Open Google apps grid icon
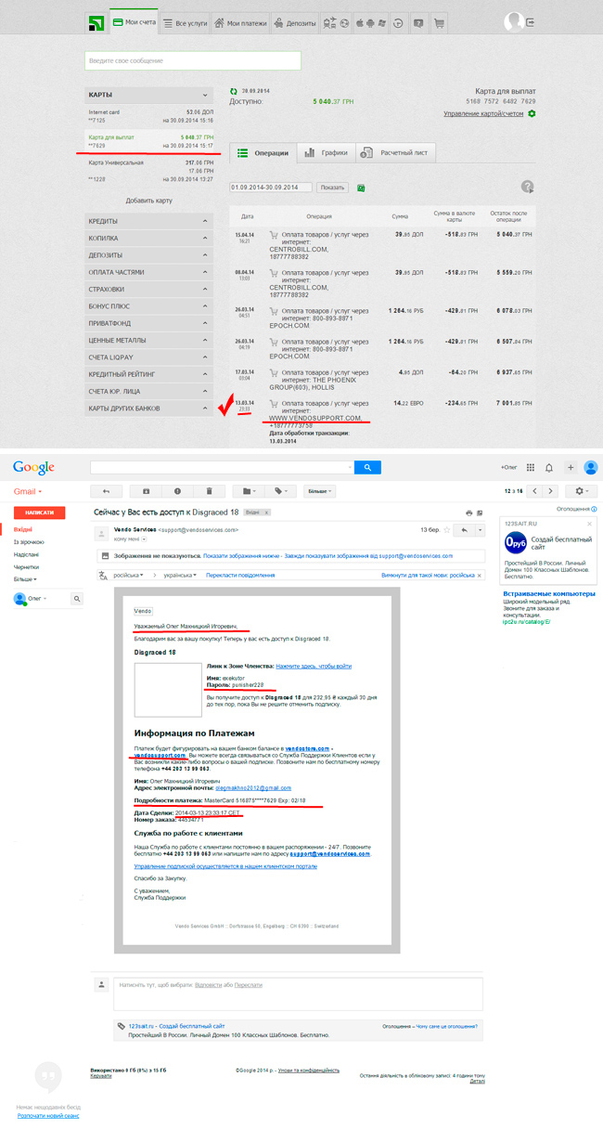603x1142 pixels. [x=528, y=467]
